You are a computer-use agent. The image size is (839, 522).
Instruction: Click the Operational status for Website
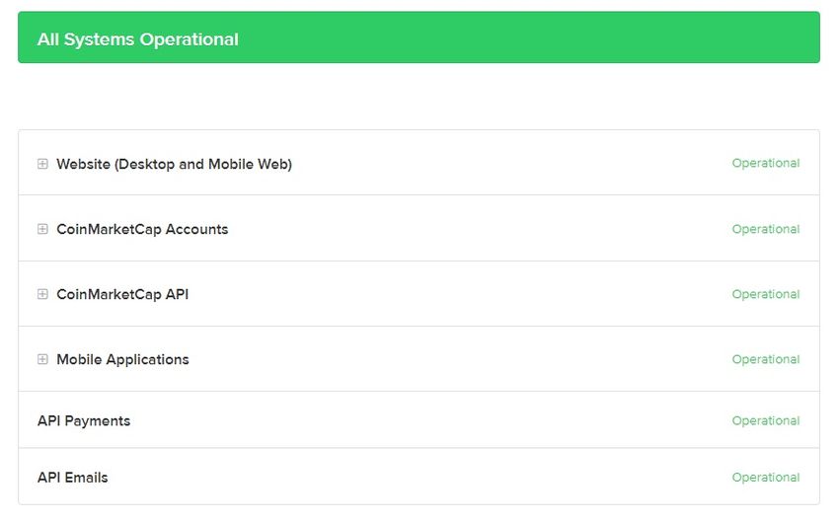765,164
